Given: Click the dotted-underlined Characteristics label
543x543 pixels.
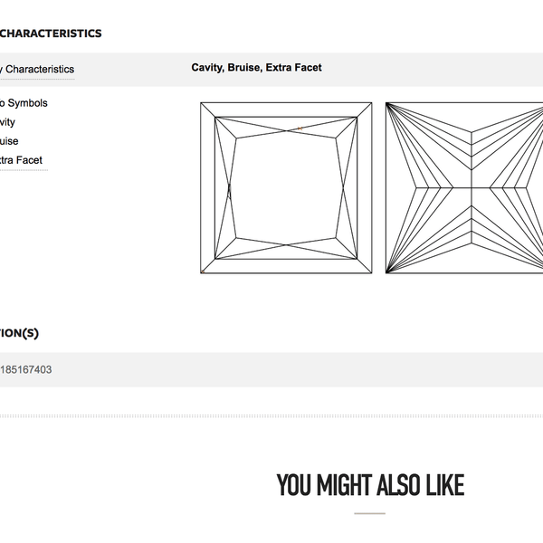Looking at the screenshot, I should pyautogui.click(x=37, y=70).
